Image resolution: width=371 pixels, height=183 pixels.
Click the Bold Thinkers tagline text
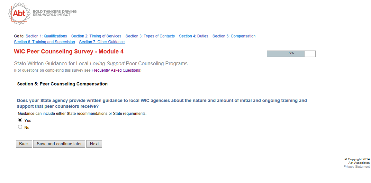pyautogui.click(x=55, y=13)
